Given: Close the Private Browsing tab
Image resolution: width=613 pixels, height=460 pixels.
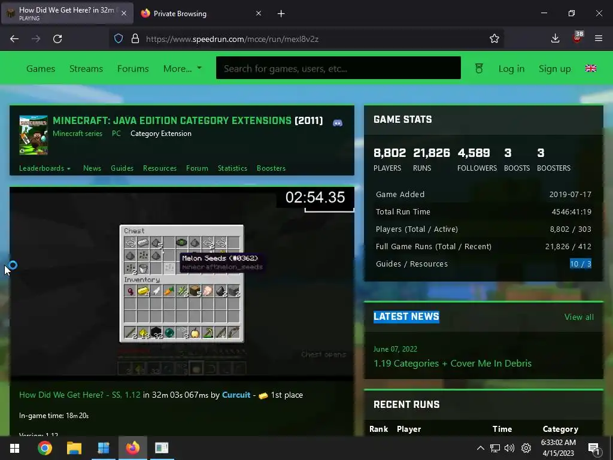Looking at the screenshot, I should click(259, 13).
